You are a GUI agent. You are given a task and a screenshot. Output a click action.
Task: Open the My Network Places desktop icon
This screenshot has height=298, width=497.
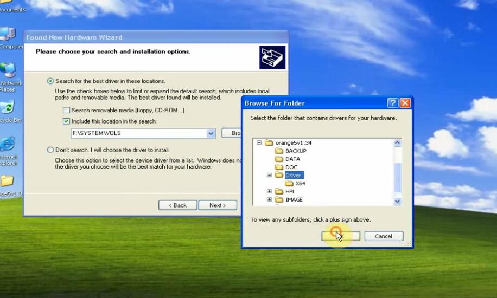click(x=8, y=70)
